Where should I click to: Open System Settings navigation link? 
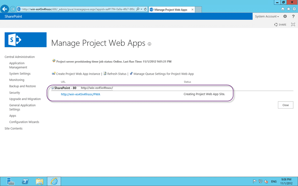(20, 73)
